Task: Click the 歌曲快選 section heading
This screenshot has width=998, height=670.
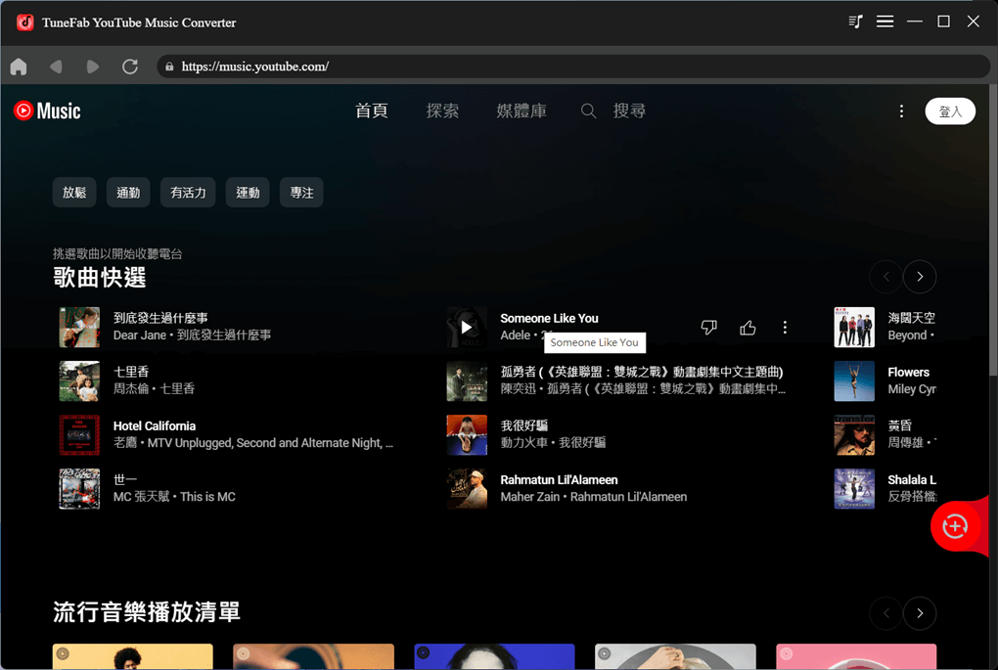Action: coord(100,278)
